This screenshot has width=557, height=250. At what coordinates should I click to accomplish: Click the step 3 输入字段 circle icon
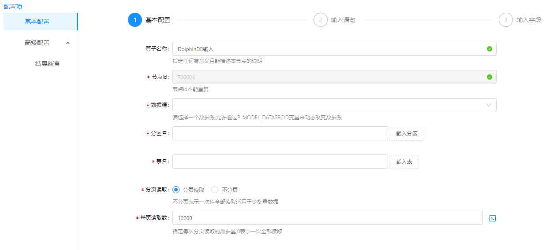pyautogui.click(x=506, y=20)
